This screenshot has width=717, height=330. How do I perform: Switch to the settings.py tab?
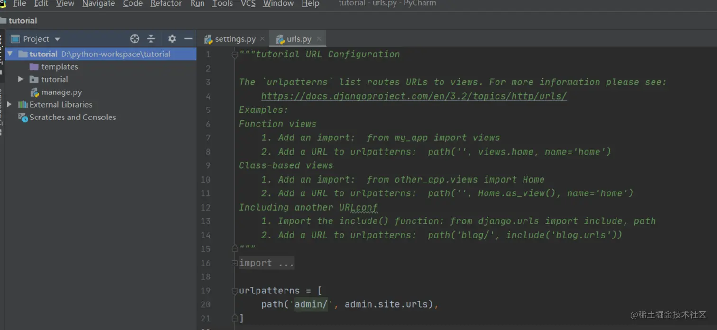coord(235,39)
